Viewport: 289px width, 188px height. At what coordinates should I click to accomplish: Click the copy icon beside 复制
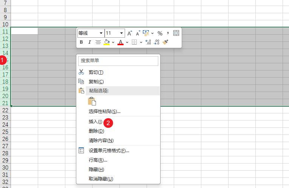[81, 81]
